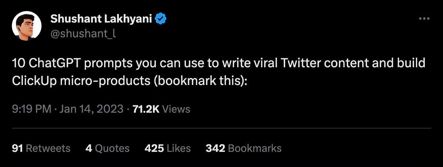Click the blue verified checkmark badge
Viewport: 443px width, 167px height.
[160, 19]
